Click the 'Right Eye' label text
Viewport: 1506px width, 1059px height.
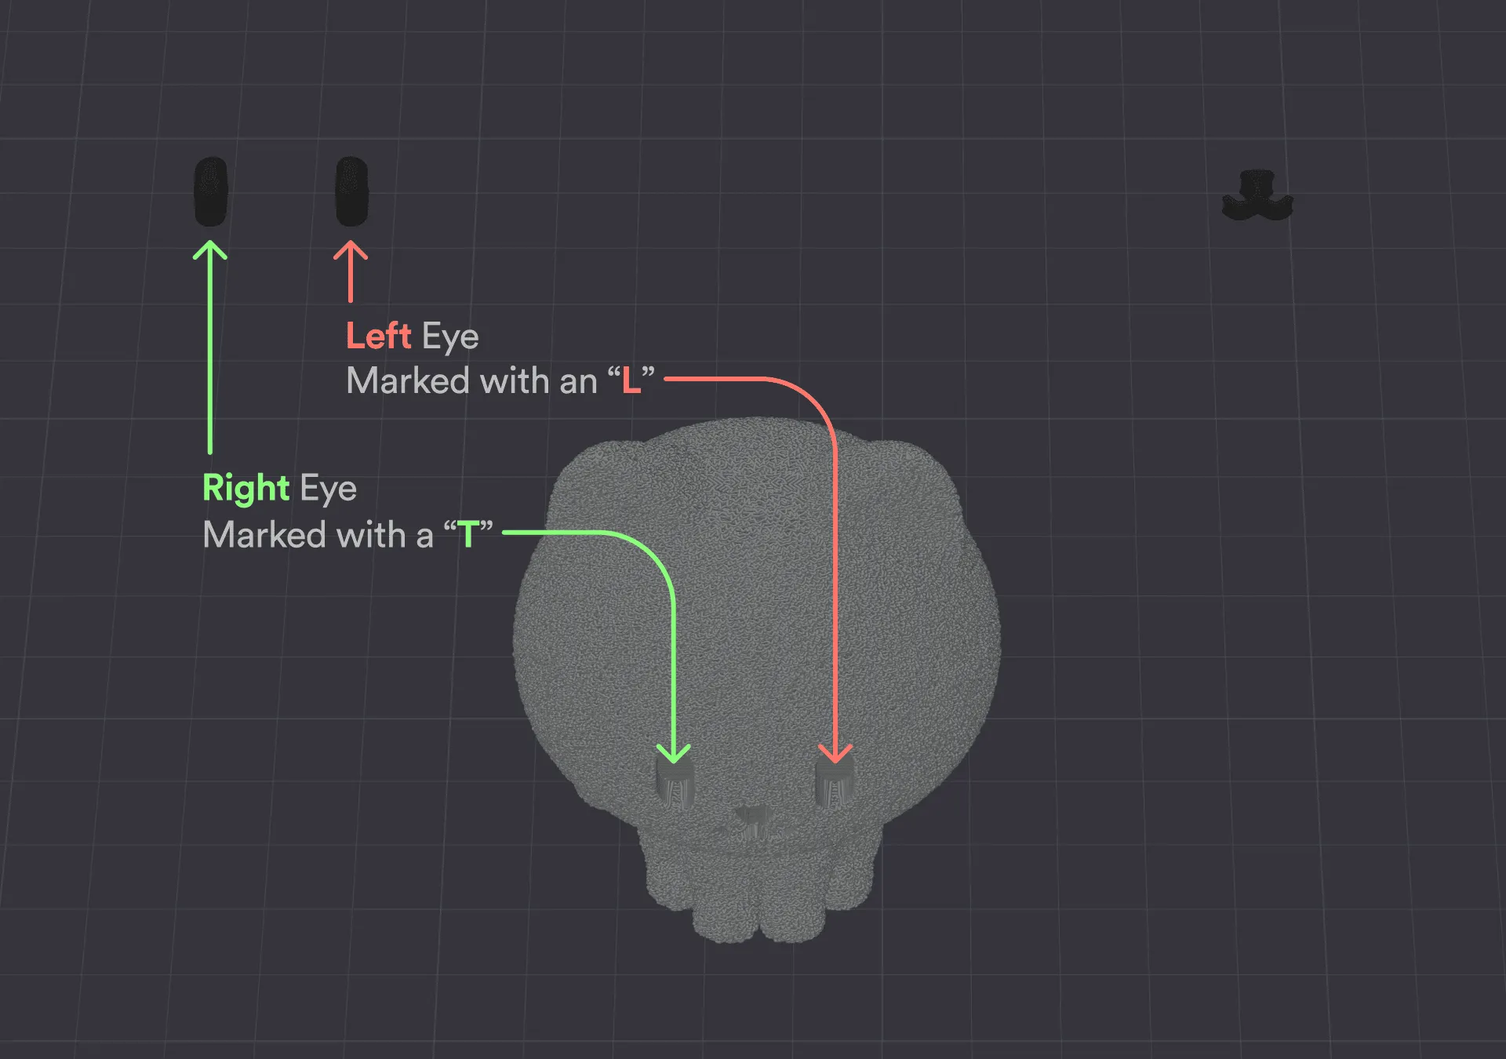280,489
